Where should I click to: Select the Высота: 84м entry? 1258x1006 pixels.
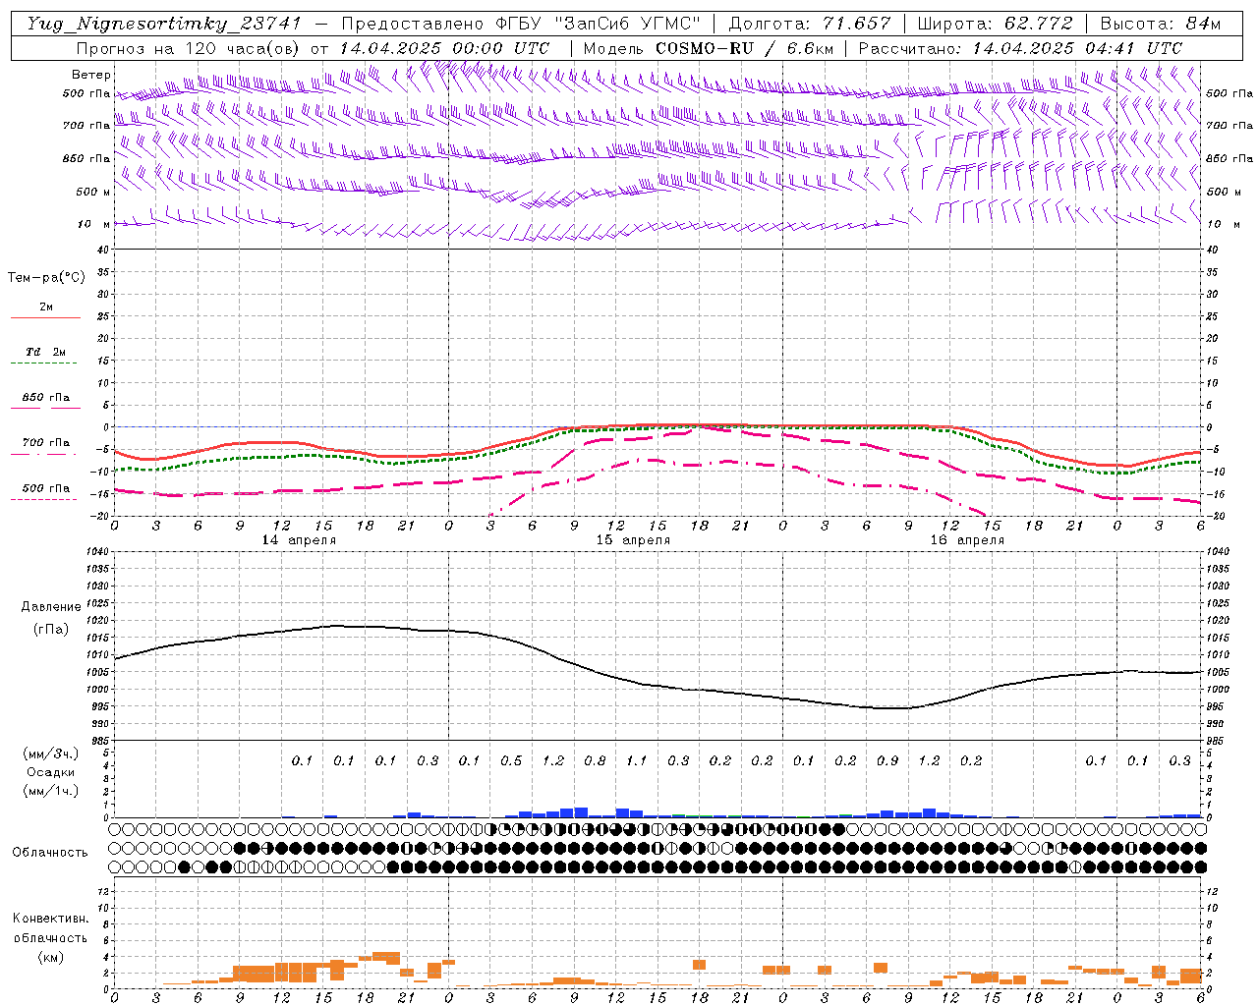1161,24
